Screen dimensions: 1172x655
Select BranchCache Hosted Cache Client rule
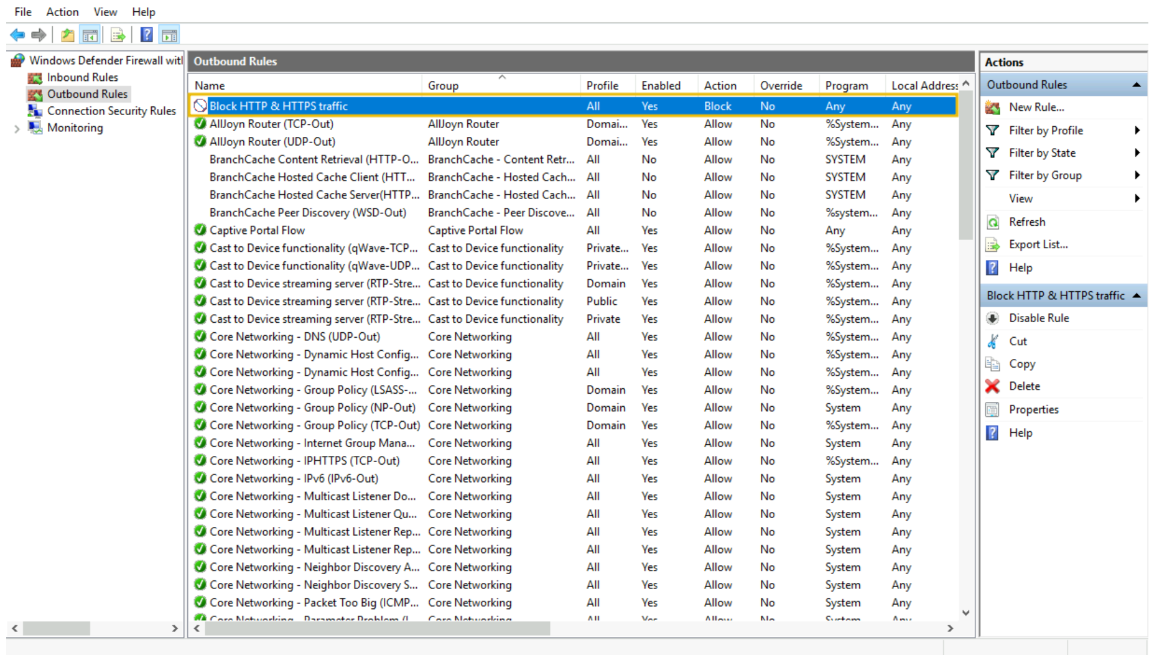coord(574,177)
